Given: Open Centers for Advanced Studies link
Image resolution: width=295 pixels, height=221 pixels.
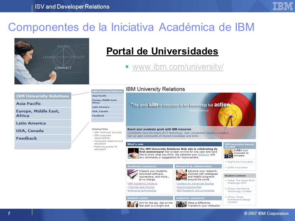Looking at the screenshot, I should click(x=195, y=184).
